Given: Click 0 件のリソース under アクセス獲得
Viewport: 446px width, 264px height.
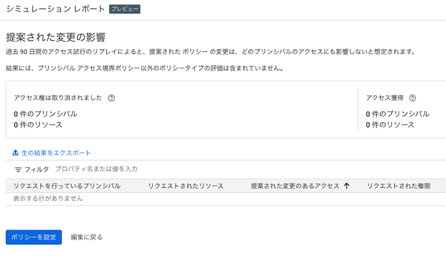Looking at the screenshot, I should click(x=390, y=125).
